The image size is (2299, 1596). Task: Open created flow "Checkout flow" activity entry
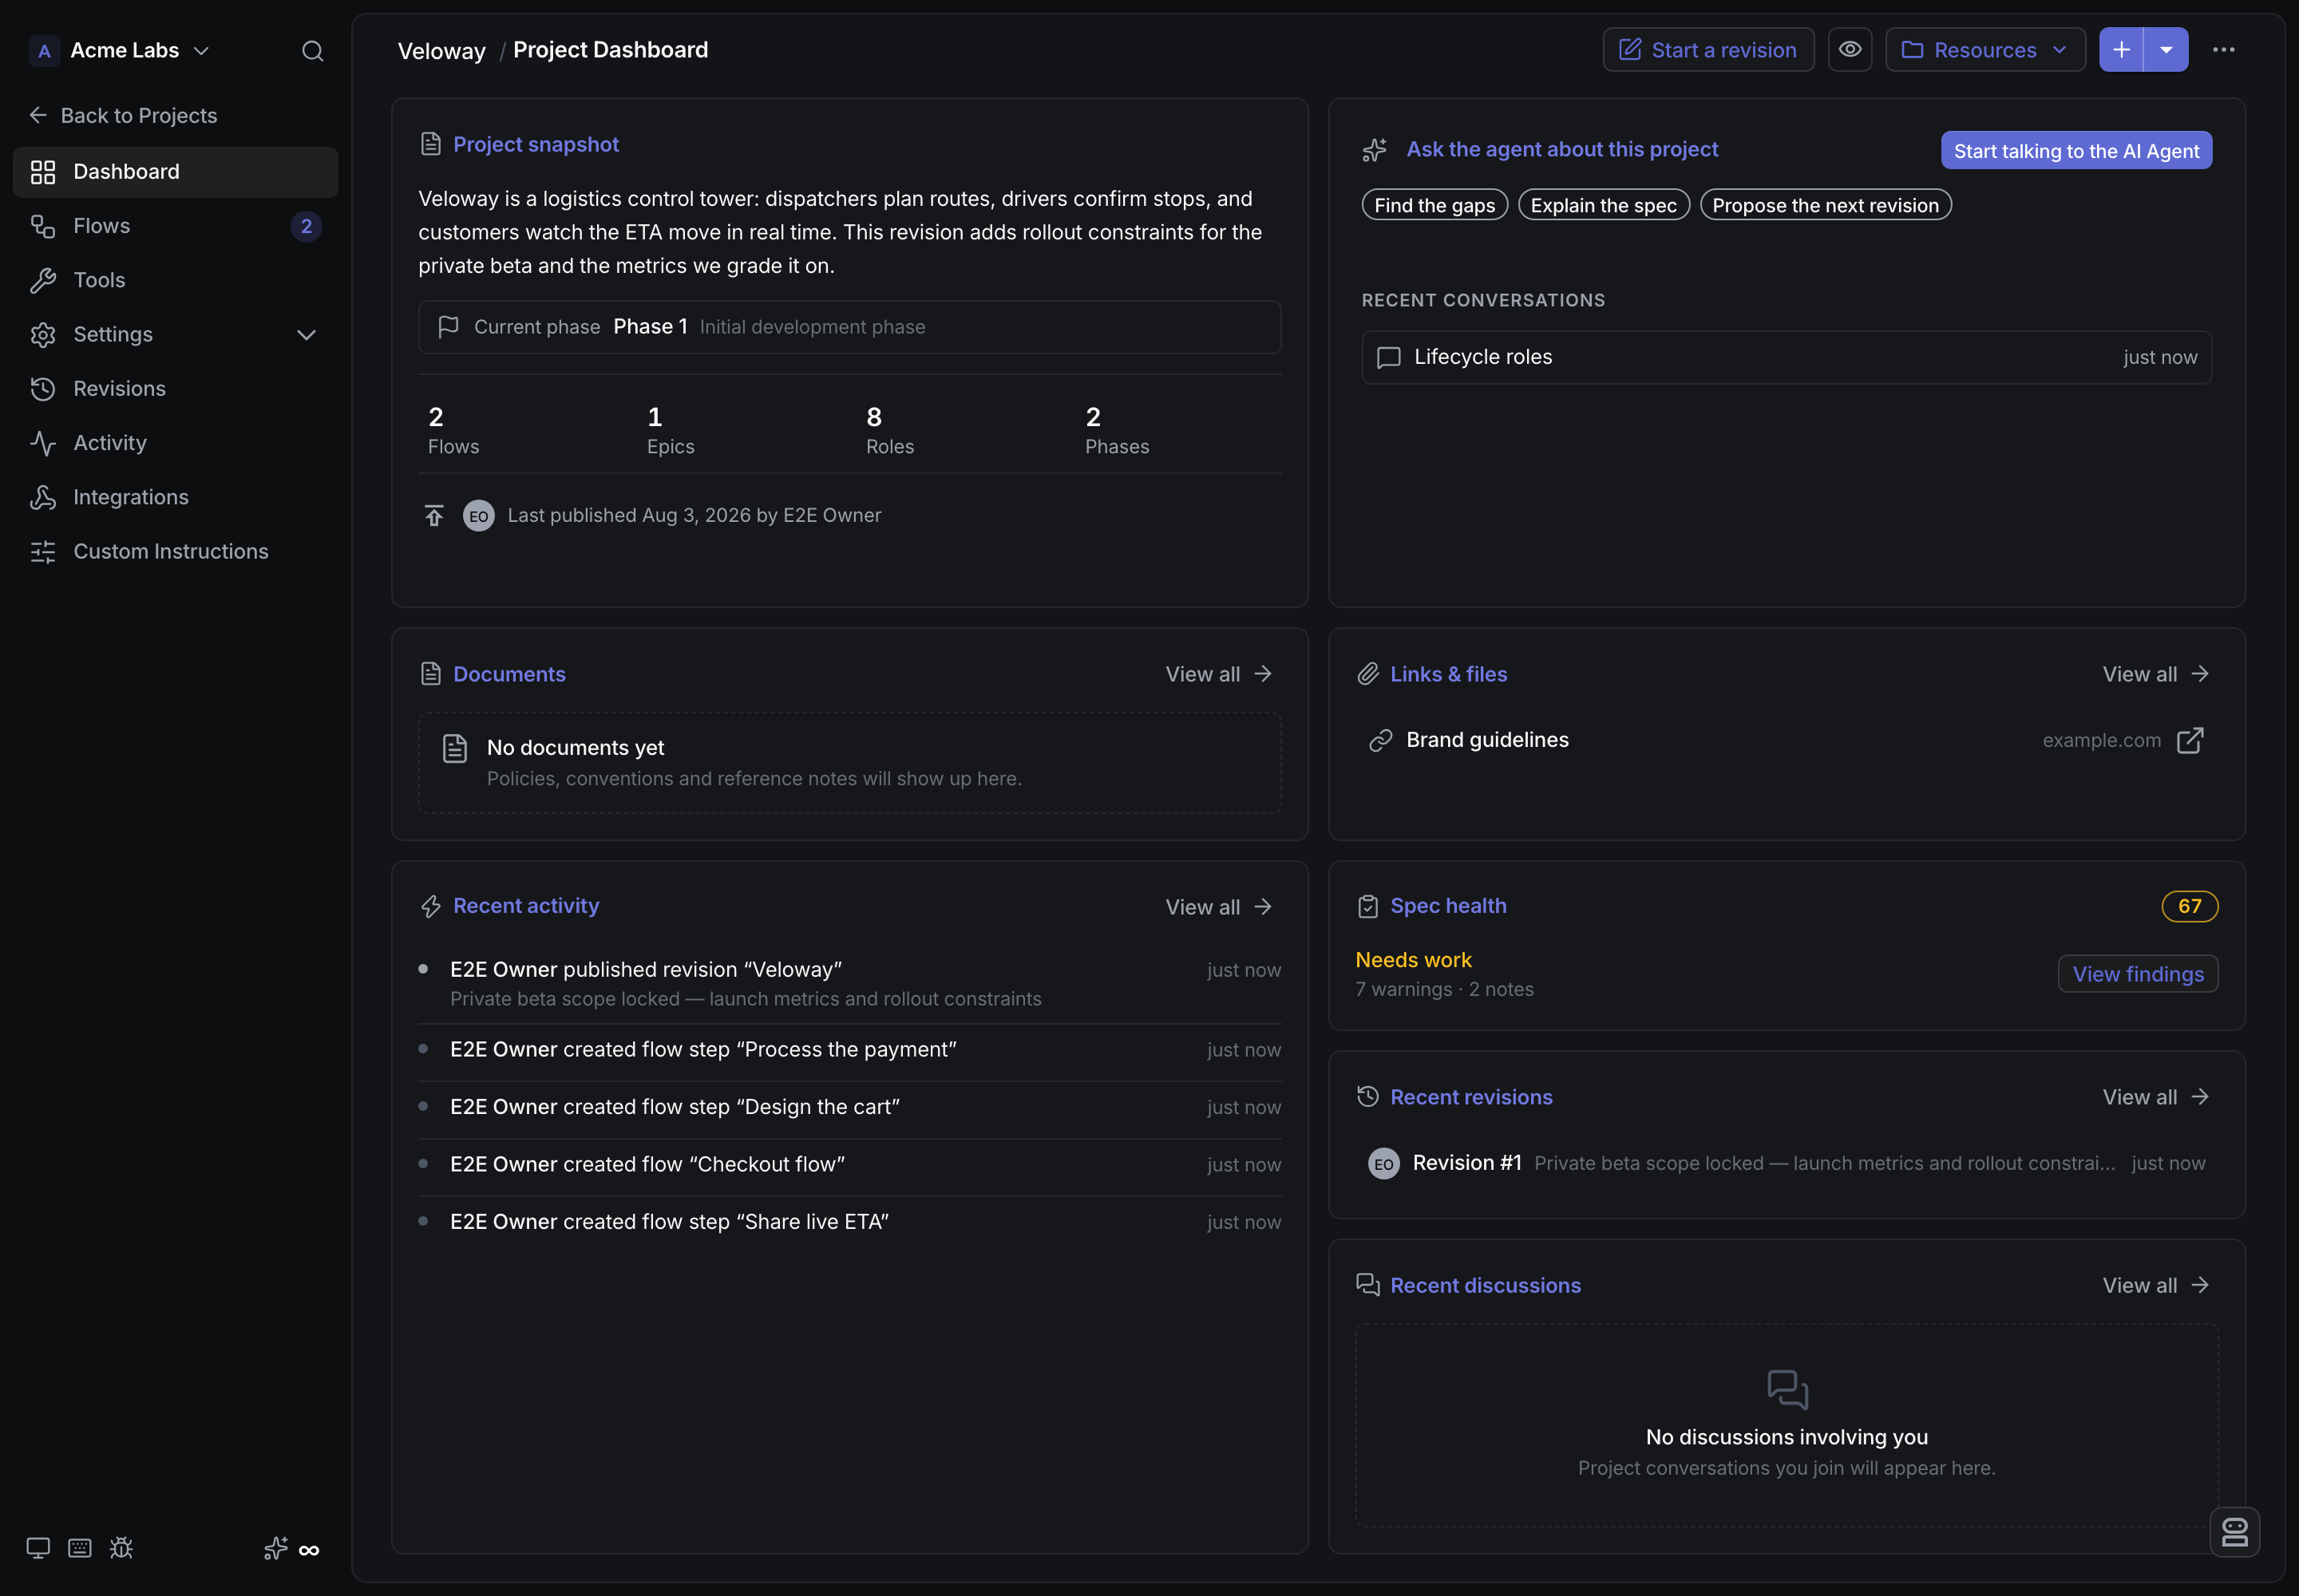(x=849, y=1164)
